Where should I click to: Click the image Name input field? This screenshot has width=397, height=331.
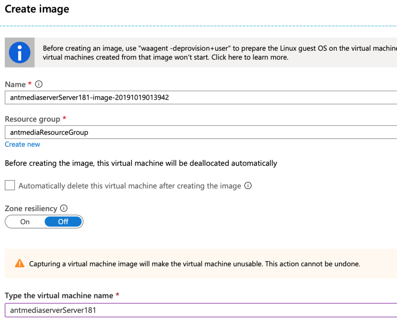pyautogui.click(x=201, y=97)
